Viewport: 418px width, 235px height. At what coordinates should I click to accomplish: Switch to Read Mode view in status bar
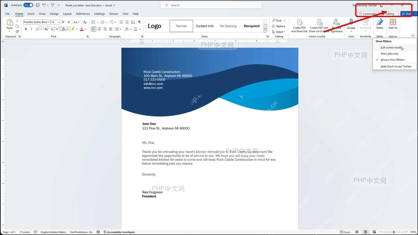357,232
